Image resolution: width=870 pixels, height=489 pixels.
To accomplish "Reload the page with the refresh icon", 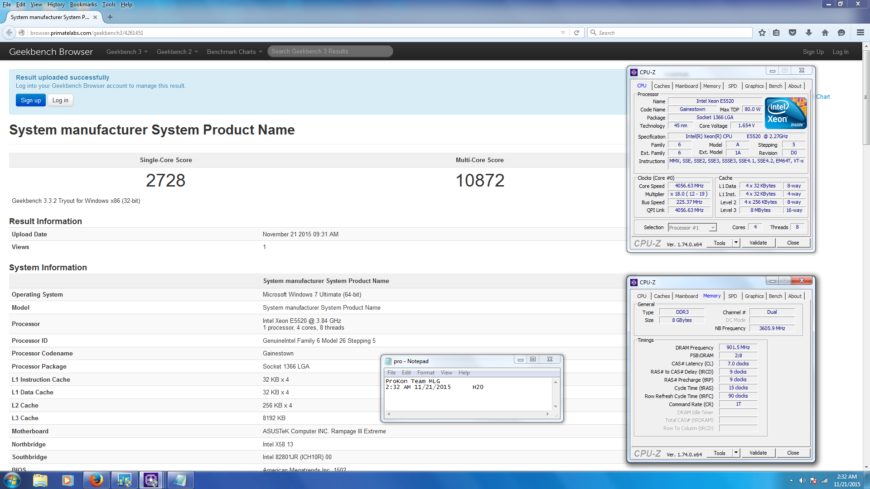I will point(576,33).
